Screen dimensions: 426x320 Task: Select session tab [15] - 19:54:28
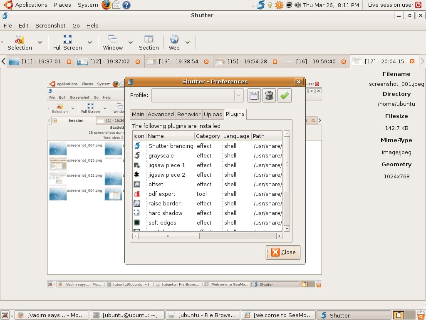[x=247, y=62]
